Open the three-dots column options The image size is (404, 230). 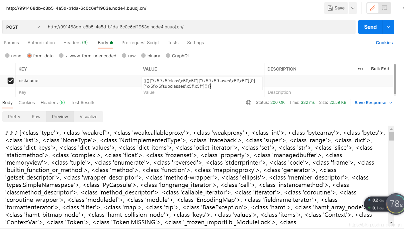tap(361, 69)
